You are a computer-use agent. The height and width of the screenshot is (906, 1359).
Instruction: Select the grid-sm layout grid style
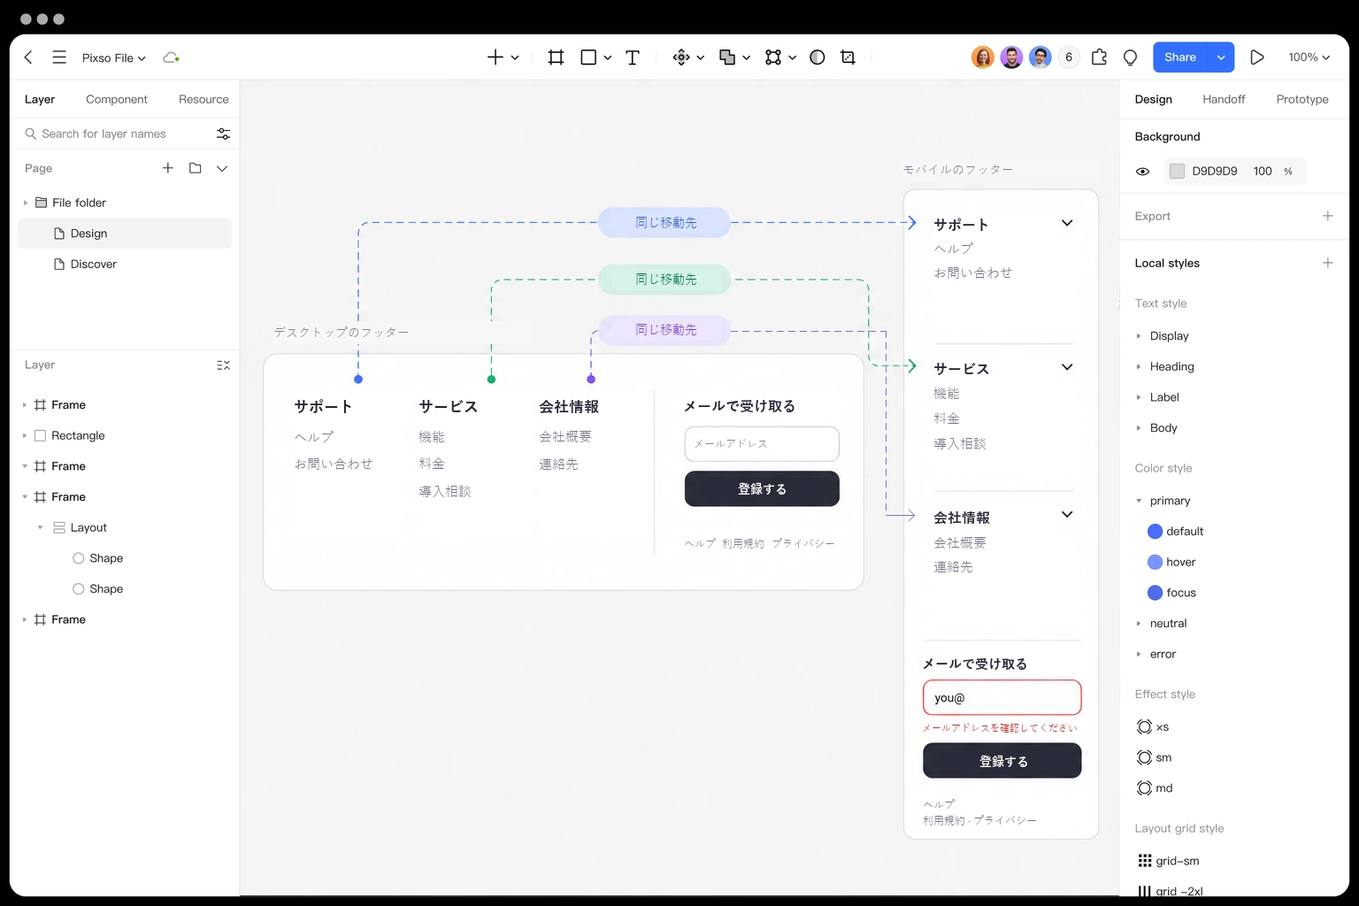tap(1168, 861)
